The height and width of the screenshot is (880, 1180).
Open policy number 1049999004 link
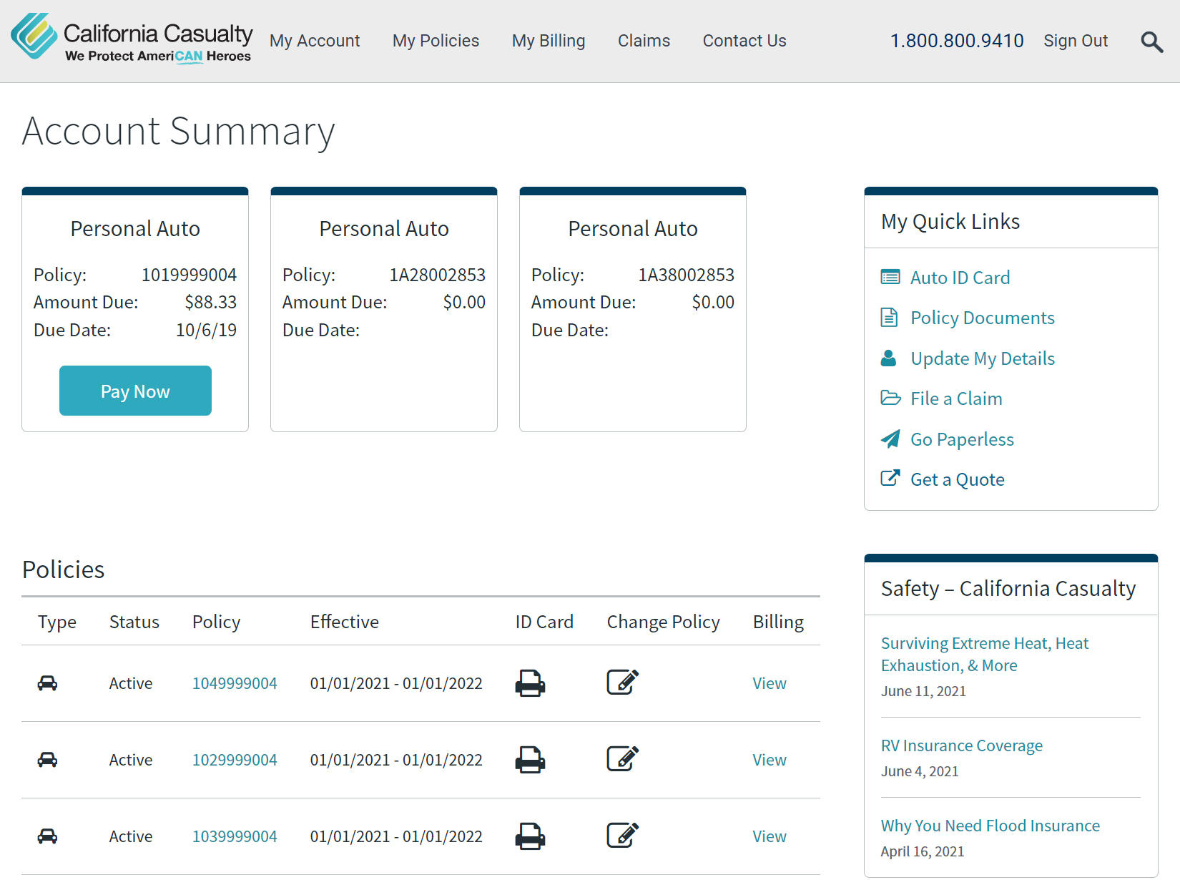[x=235, y=683]
